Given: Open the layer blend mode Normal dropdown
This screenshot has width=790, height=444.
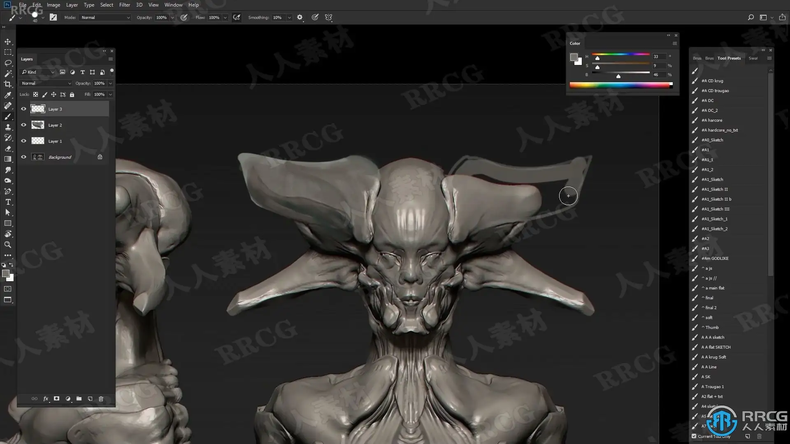Looking at the screenshot, I should click(46, 83).
